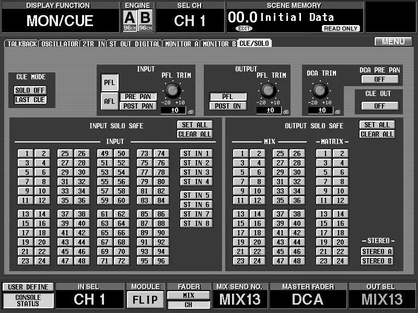
Task: Select engine B
Action: 145,21
